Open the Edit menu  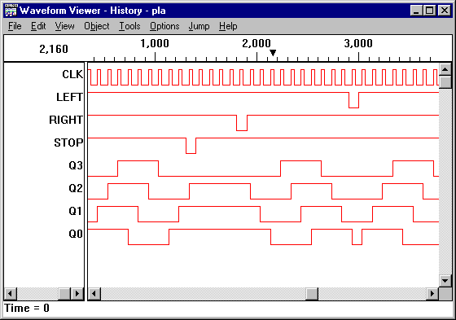(38, 26)
